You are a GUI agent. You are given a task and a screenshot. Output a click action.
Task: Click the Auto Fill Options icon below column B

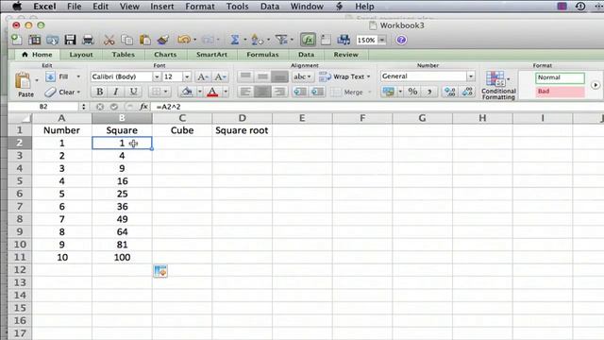tap(160, 271)
